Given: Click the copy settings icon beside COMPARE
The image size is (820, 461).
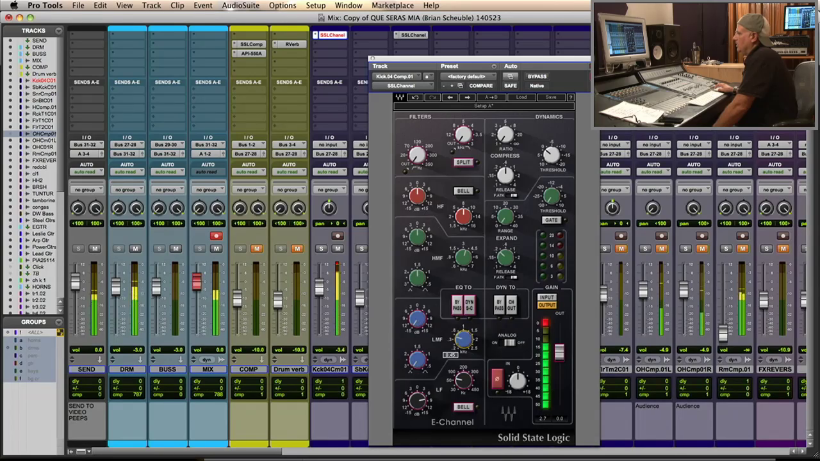Looking at the screenshot, I should 460,86.
